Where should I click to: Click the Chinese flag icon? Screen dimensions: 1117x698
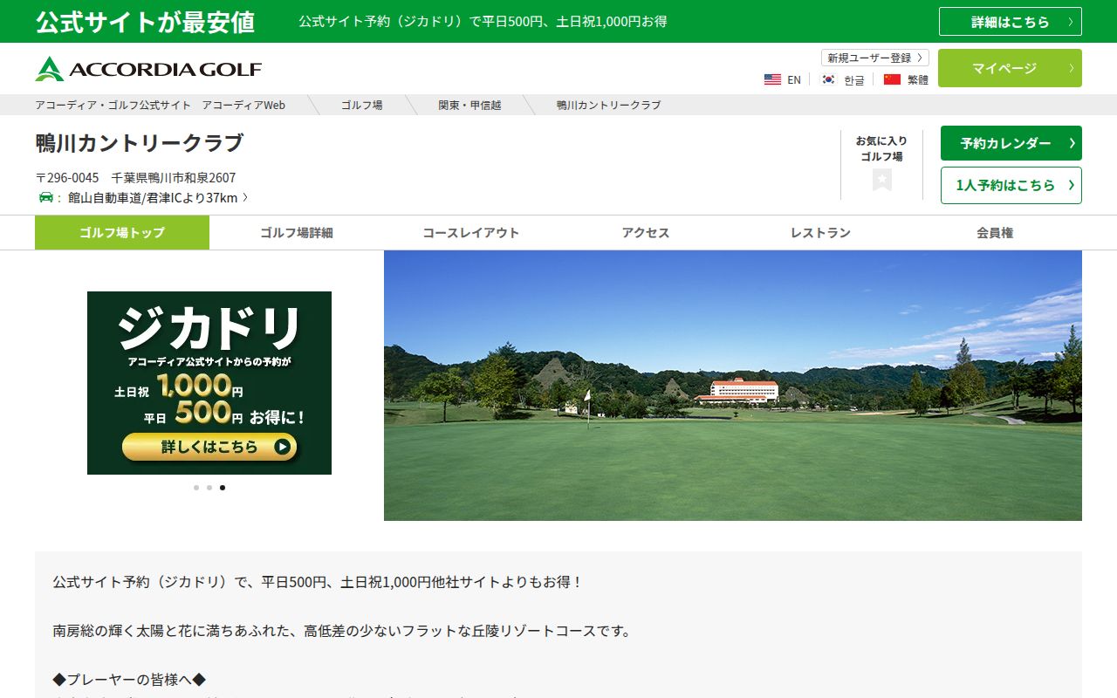click(x=892, y=79)
